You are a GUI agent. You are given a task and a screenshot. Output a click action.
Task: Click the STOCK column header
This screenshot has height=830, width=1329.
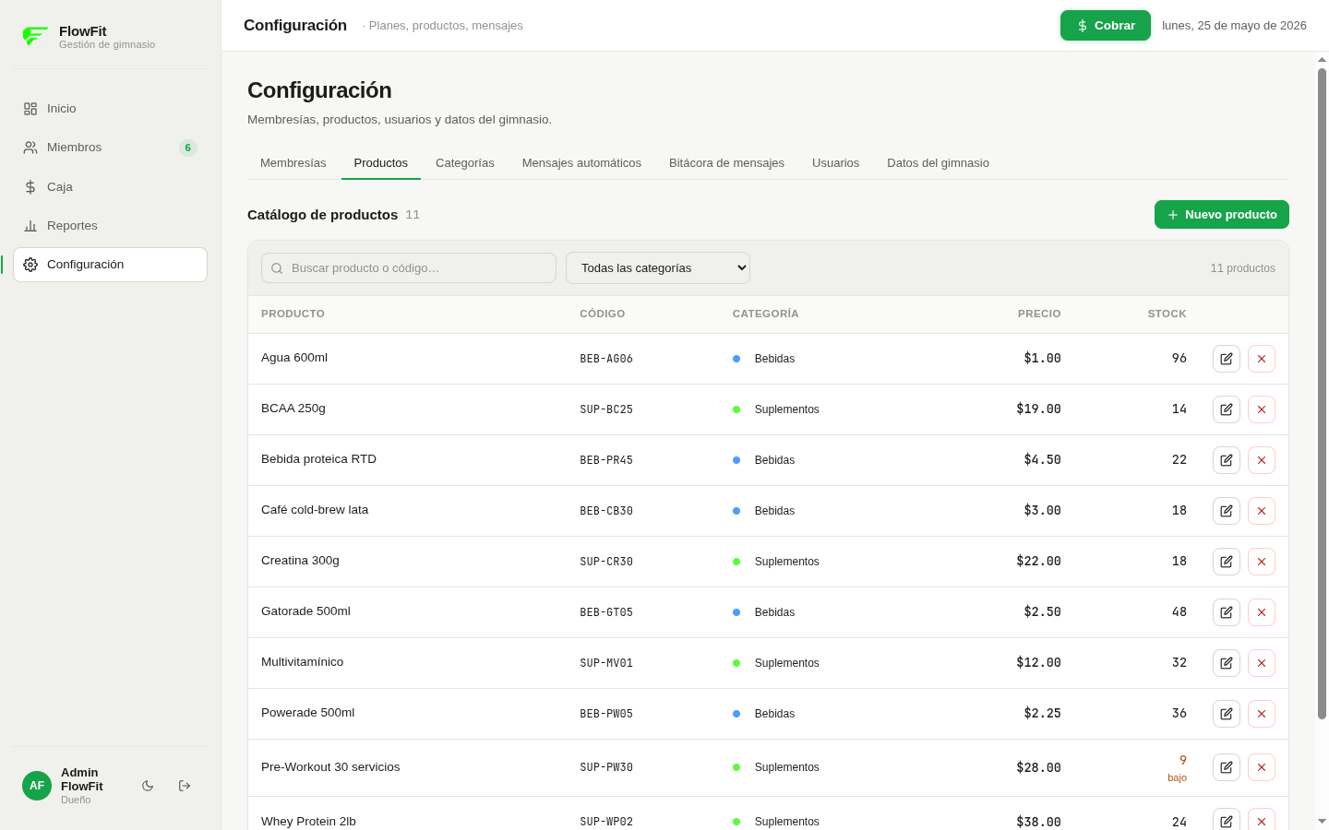(1167, 314)
